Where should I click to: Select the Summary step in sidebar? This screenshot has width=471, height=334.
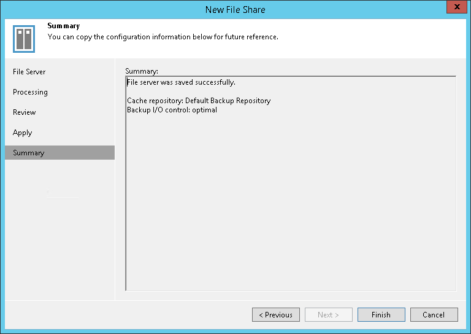click(59, 153)
